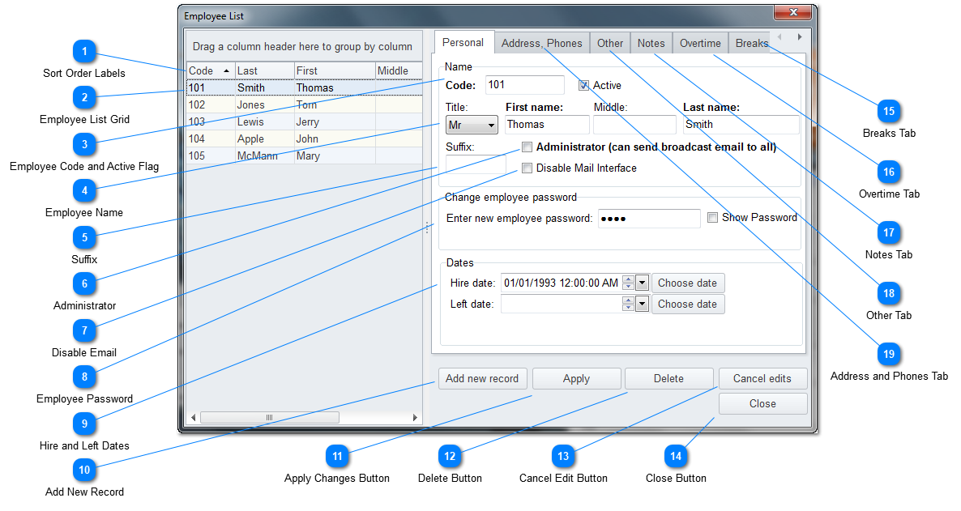Image resolution: width=961 pixels, height=511 pixels.
Task: Click the Code column sort arrow
Action: (226, 71)
